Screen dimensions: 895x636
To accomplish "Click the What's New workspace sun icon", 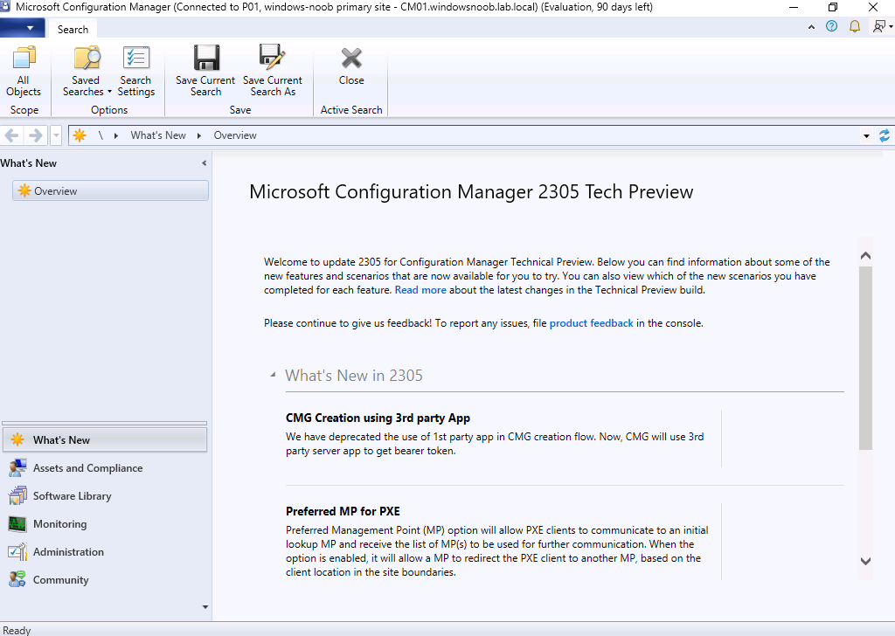I will [x=17, y=439].
